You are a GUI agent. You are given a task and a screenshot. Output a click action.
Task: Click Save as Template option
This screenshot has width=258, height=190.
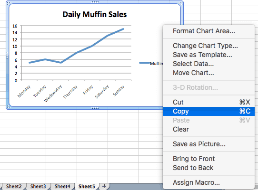pyautogui.click(x=208, y=55)
